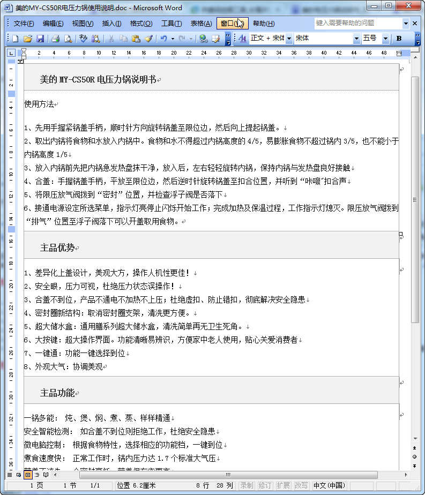Open help question box dropdown arrow
The image size is (425, 495).
(406, 23)
